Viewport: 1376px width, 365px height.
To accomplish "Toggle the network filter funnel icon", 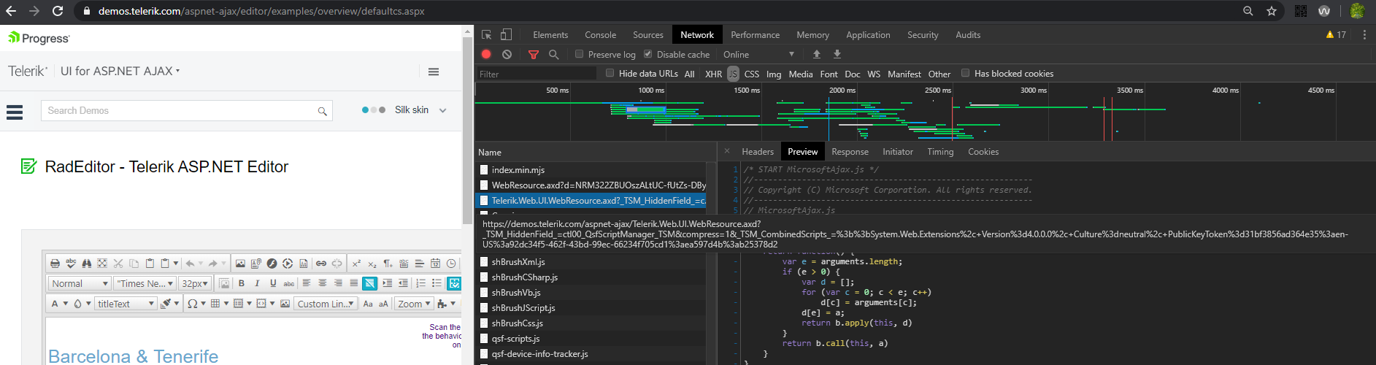I will (x=534, y=55).
